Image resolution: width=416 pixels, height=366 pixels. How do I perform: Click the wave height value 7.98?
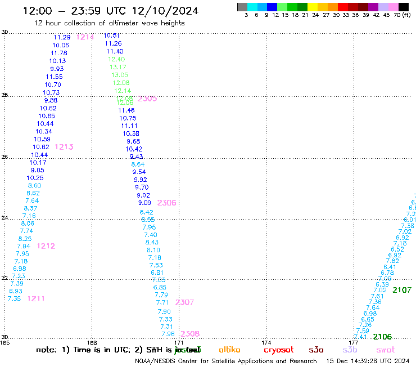(168, 334)
